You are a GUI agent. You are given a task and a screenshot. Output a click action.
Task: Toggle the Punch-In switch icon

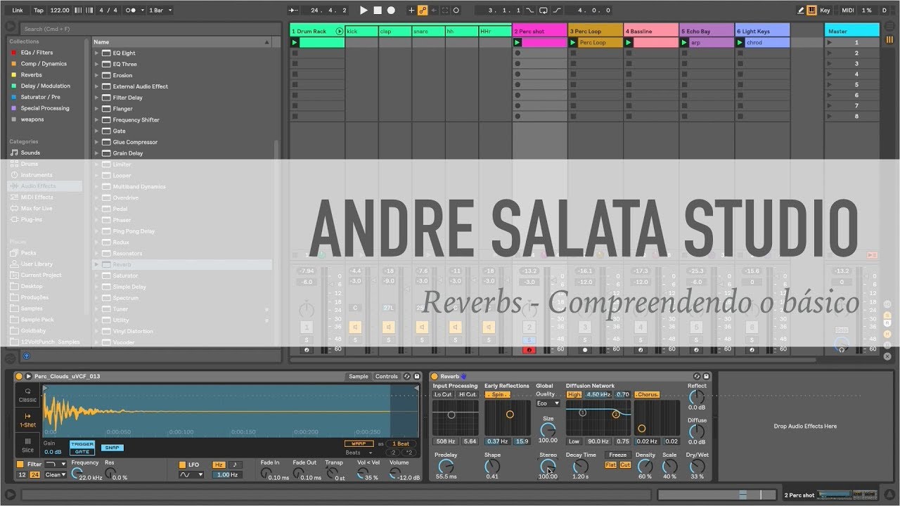530,11
